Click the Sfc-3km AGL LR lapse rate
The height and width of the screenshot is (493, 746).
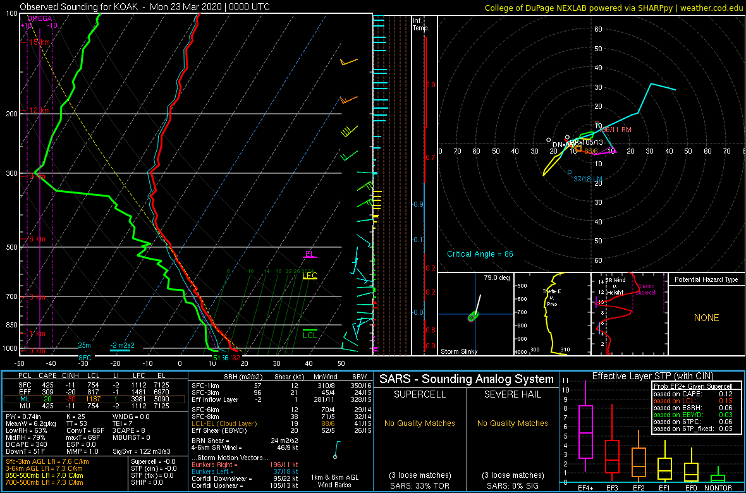click(x=47, y=461)
